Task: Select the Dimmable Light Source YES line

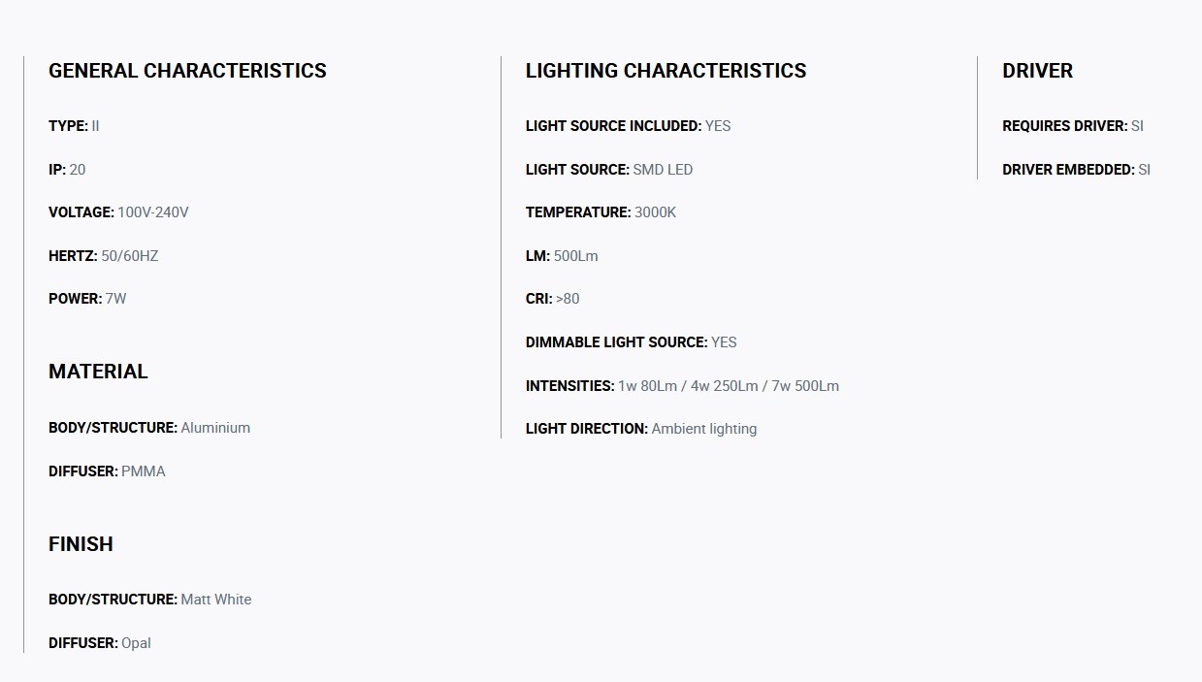Action: (x=631, y=342)
